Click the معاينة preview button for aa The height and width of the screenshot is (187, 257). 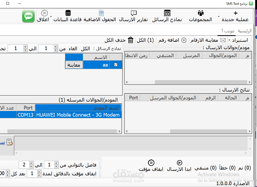click(x=74, y=65)
